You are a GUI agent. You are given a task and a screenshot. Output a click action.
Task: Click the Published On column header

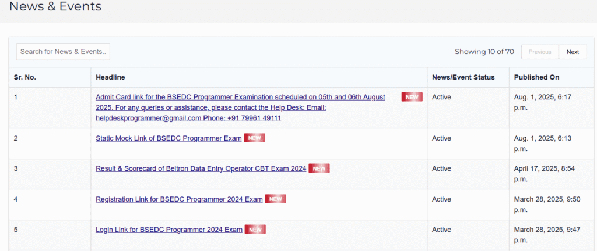pos(537,77)
